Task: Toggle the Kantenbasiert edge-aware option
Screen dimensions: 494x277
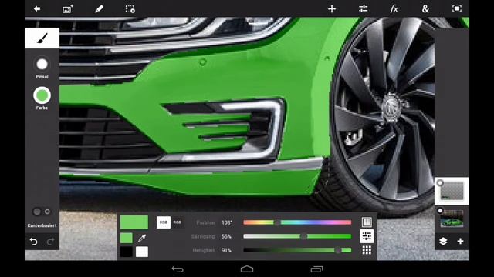Action: click(x=42, y=212)
